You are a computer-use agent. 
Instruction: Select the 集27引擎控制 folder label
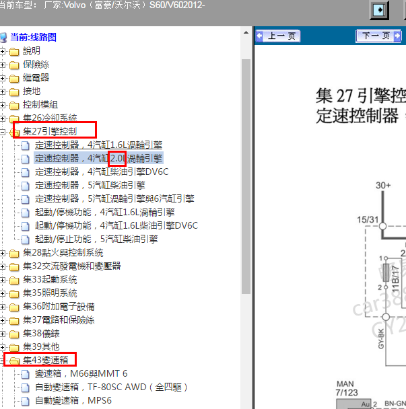click(50, 131)
